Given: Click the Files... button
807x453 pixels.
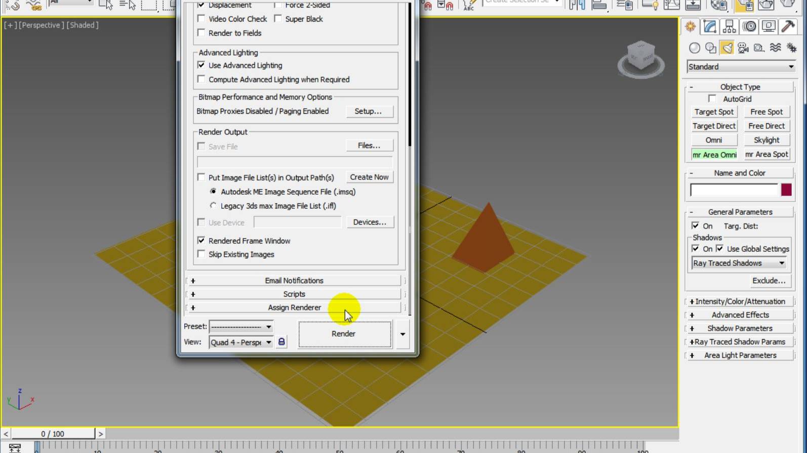Looking at the screenshot, I should tap(369, 146).
